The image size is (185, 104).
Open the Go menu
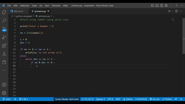pos(41,5)
